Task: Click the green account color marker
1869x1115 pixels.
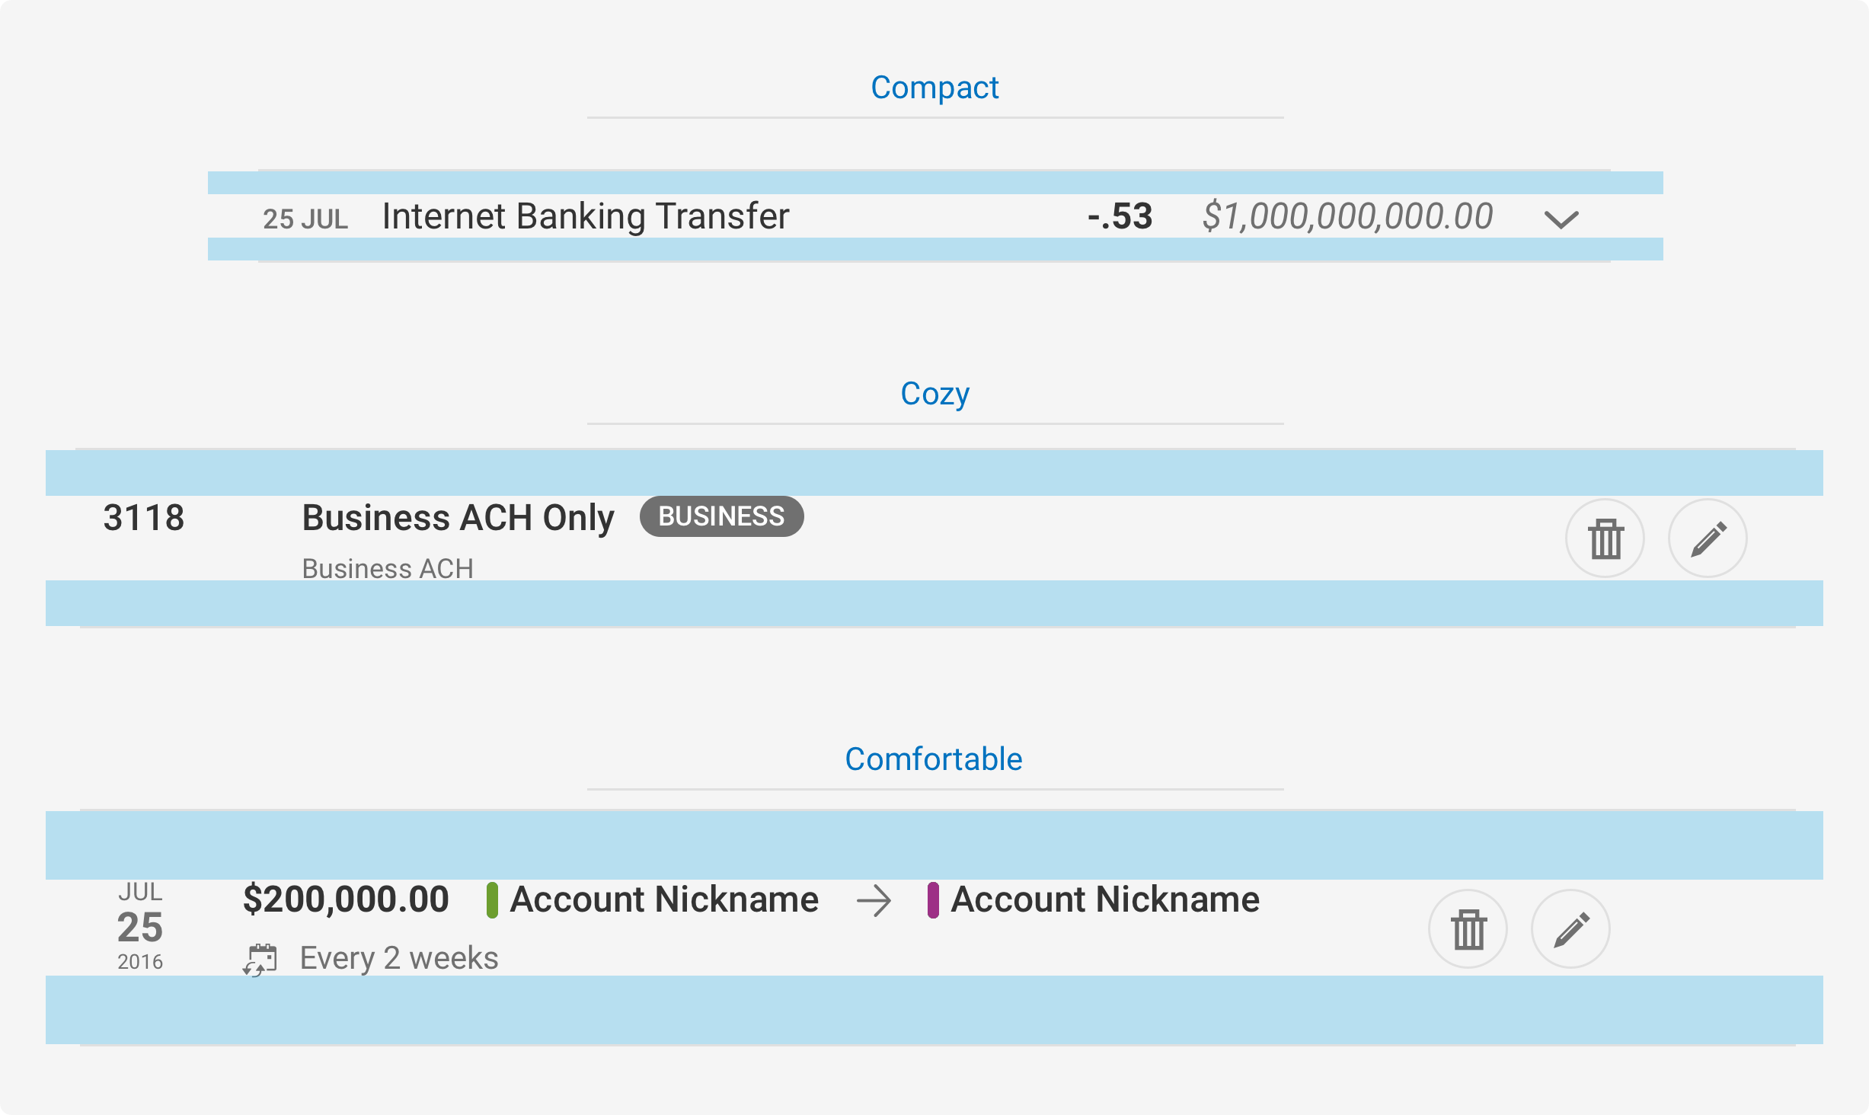Action: pos(492,900)
